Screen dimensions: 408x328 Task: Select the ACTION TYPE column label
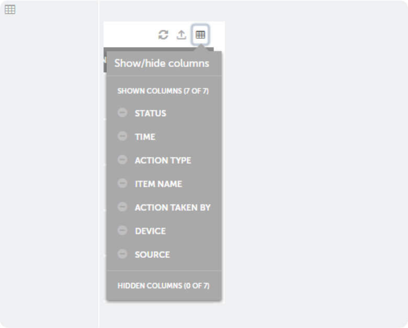coord(163,160)
